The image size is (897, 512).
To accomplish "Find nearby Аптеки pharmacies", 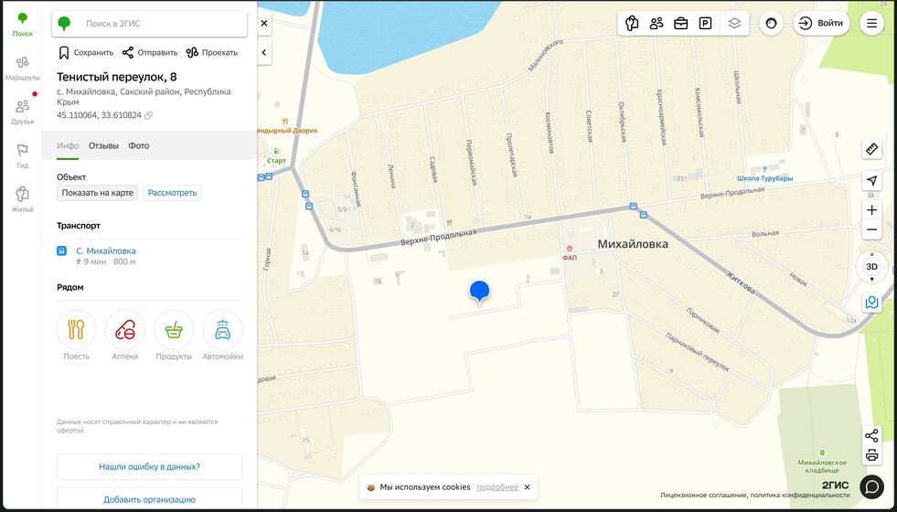I will 125,336.
